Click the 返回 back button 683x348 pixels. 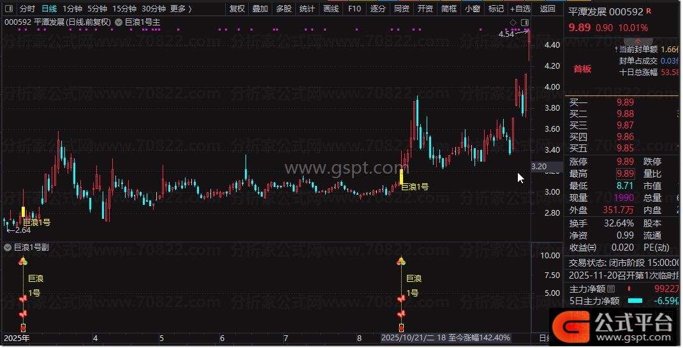coord(547,9)
